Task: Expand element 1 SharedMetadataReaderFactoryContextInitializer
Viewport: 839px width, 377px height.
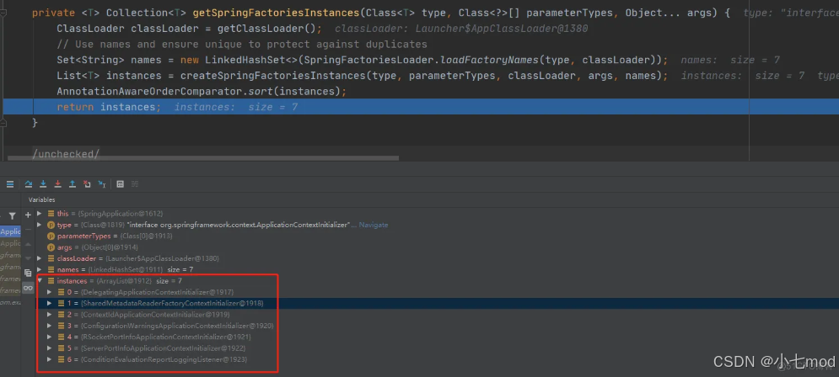Action: 49,303
